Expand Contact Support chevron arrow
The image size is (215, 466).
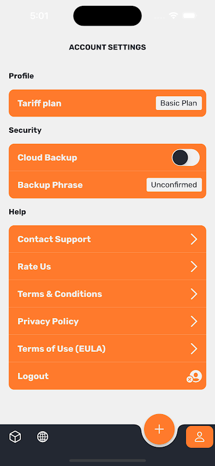click(194, 239)
